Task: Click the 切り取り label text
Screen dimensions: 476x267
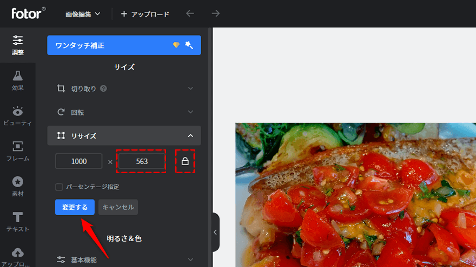Action: 83,88
